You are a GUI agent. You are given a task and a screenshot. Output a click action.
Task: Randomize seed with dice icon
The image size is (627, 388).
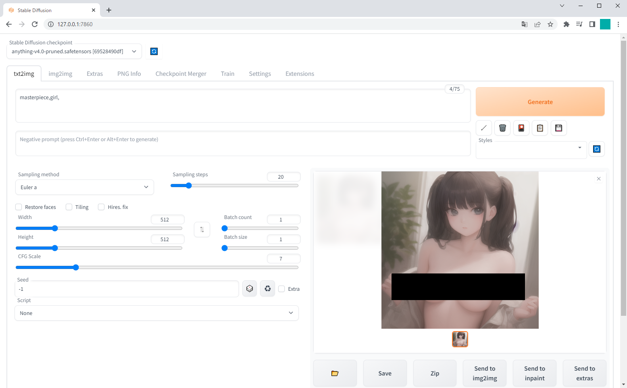pyautogui.click(x=250, y=289)
